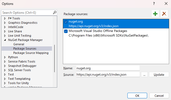171x100 pixels.
Task: Add a new package source with plus icon
Action: coord(155,14)
